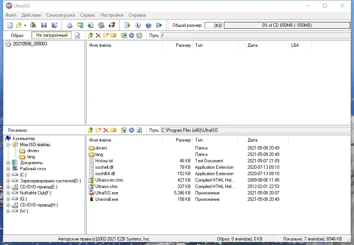Click rename icon in local pane toolbar
Viewport: 354px width, 245px height.
tap(113, 130)
